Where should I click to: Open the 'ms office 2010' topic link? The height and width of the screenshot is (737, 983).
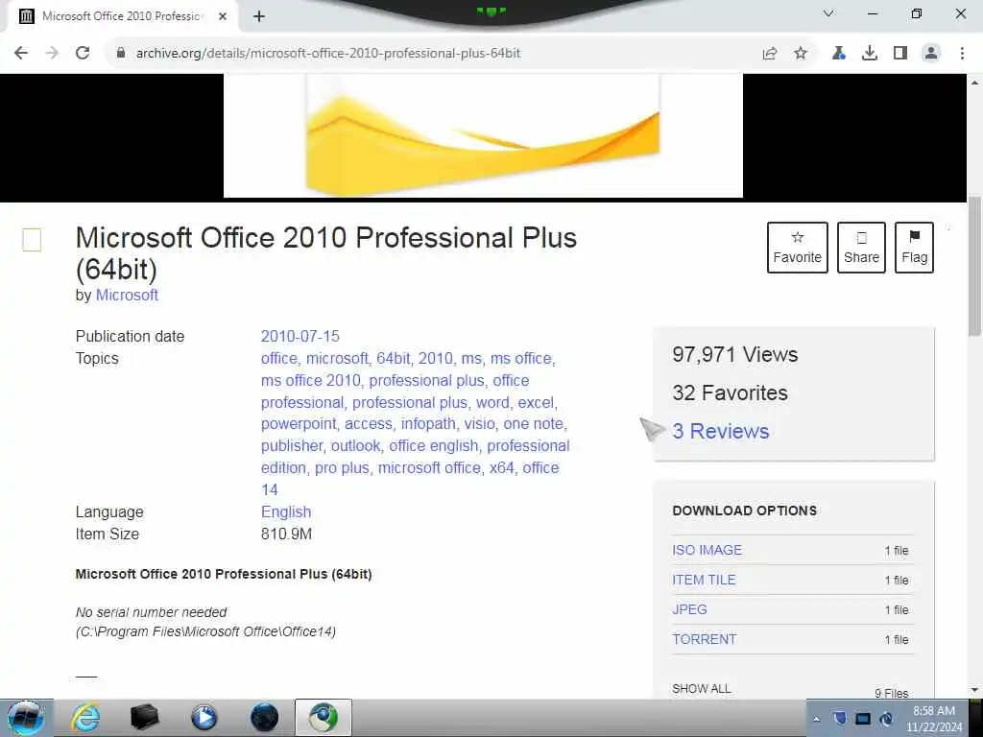tap(310, 380)
